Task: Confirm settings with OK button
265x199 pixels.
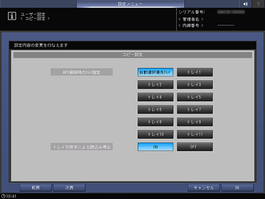Action: click(x=237, y=188)
